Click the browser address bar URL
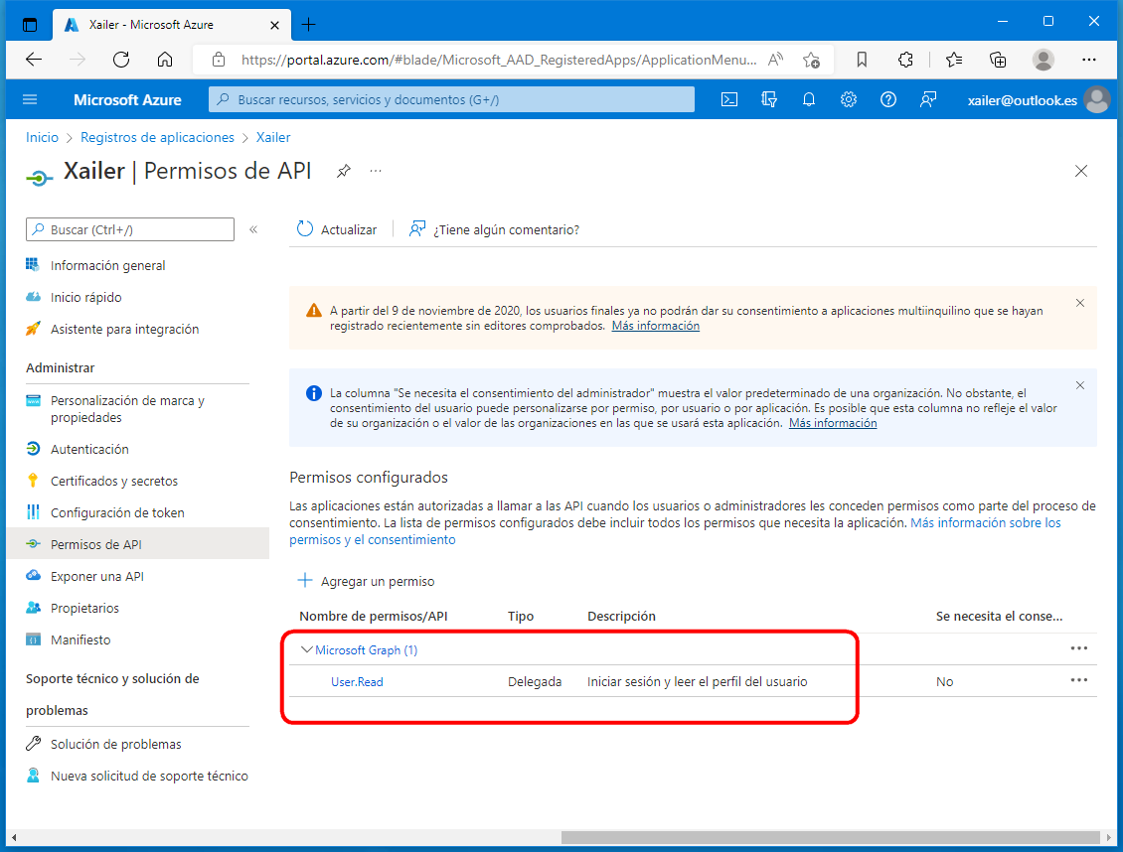The width and height of the screenshot is (1123, 852). point(499,61)
